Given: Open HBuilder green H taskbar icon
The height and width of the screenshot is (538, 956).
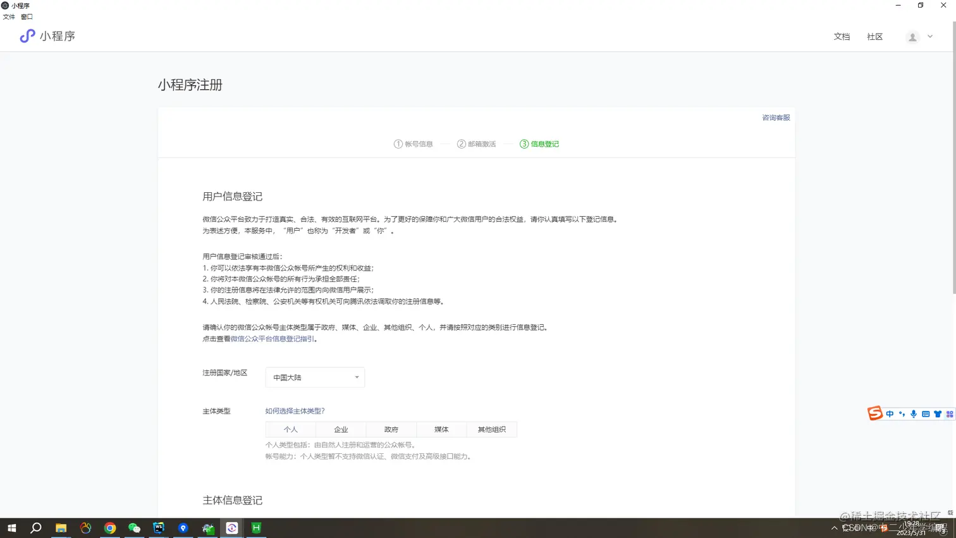Looking at the screenshot, I should 256,528.
